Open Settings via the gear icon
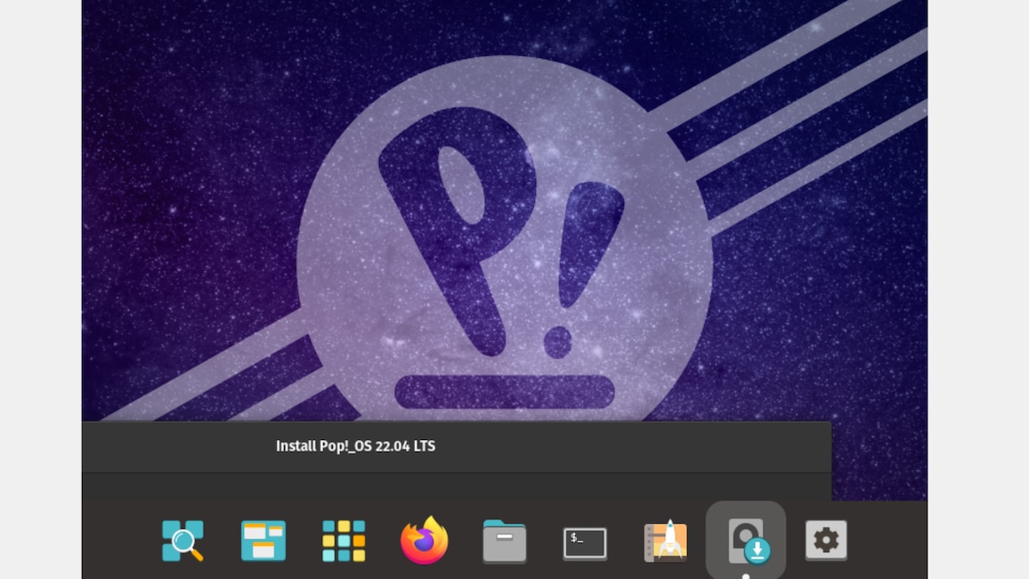Screen dimensions: 1029x579 click(x=826, y=540)
